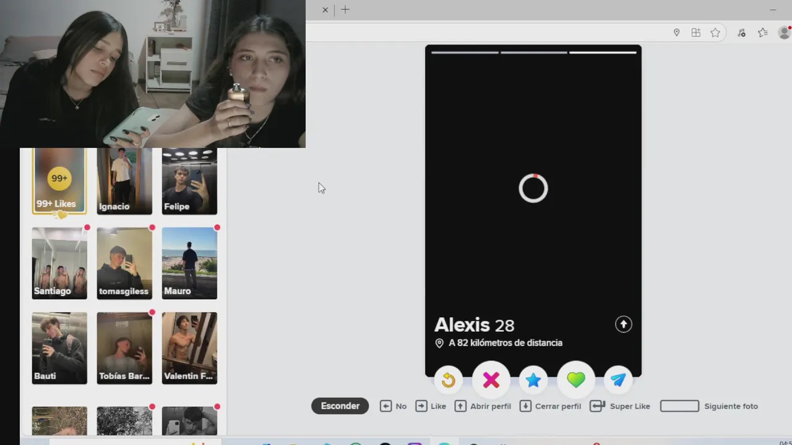Screen dimensions: 792x445
Task: Click the 'Super Like' shortcut label
Action: tap(630, 406)
